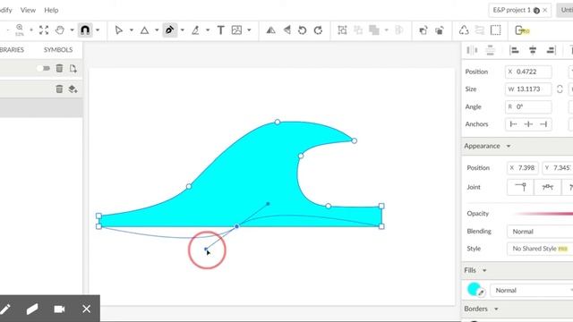The height and width of the screenshot is (322, 573).
Task: Toggle the lock size ratio icon
Action: (560, 89)
